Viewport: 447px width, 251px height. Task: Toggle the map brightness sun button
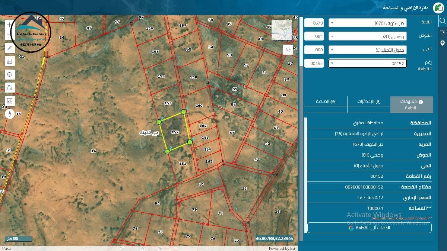[288, 50]
